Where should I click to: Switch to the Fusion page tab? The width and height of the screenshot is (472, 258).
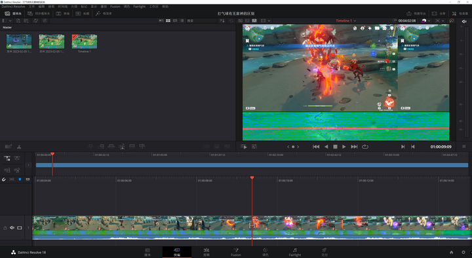[236, 252]
